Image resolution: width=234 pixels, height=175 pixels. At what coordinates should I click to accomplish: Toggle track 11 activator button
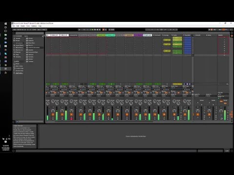136,115
